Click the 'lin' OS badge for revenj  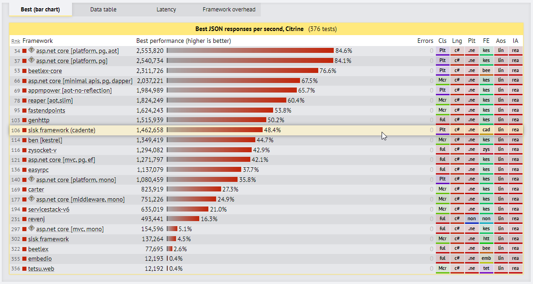tap(501, 219)
